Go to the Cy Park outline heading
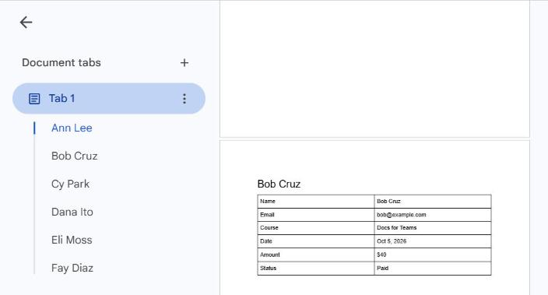Viewport: 548px width, 295px height. click(70, 184)
